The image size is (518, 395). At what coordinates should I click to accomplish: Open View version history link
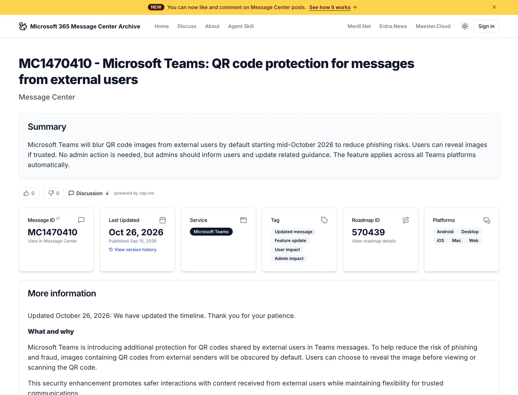[x=132, y=250]
